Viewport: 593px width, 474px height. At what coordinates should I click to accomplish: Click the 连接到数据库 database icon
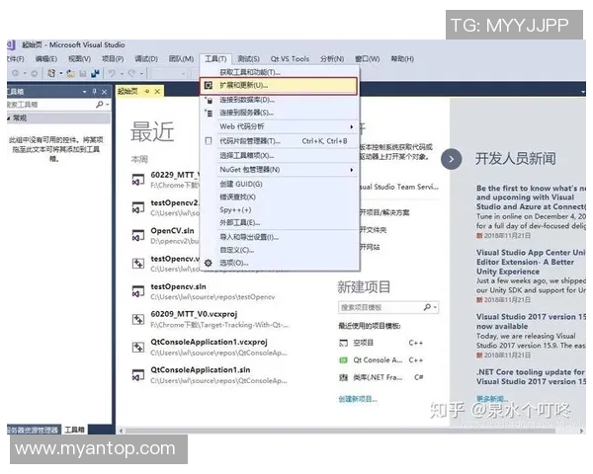click(209, 100)
